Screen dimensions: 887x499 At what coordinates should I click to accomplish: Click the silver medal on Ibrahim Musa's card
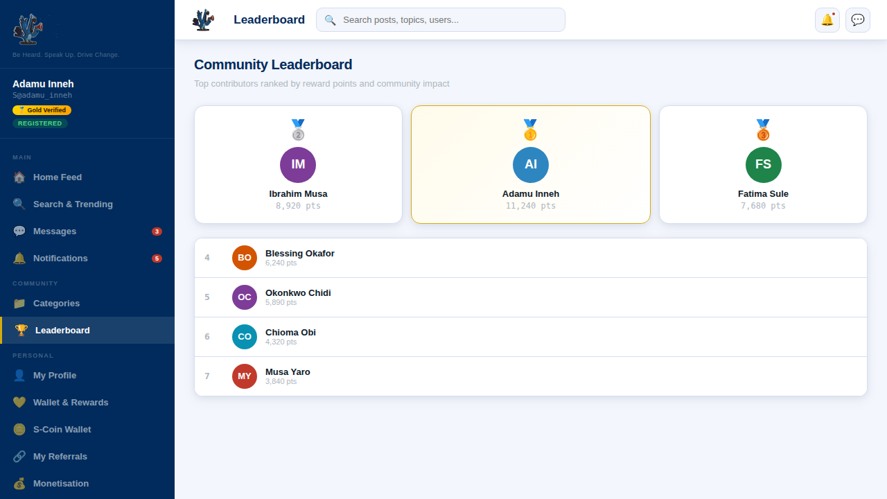298,130
